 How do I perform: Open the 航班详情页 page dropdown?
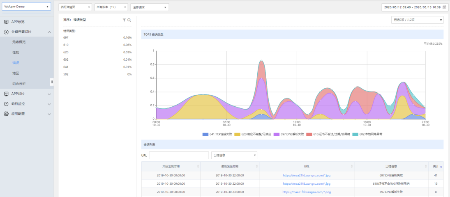point(75,7)
